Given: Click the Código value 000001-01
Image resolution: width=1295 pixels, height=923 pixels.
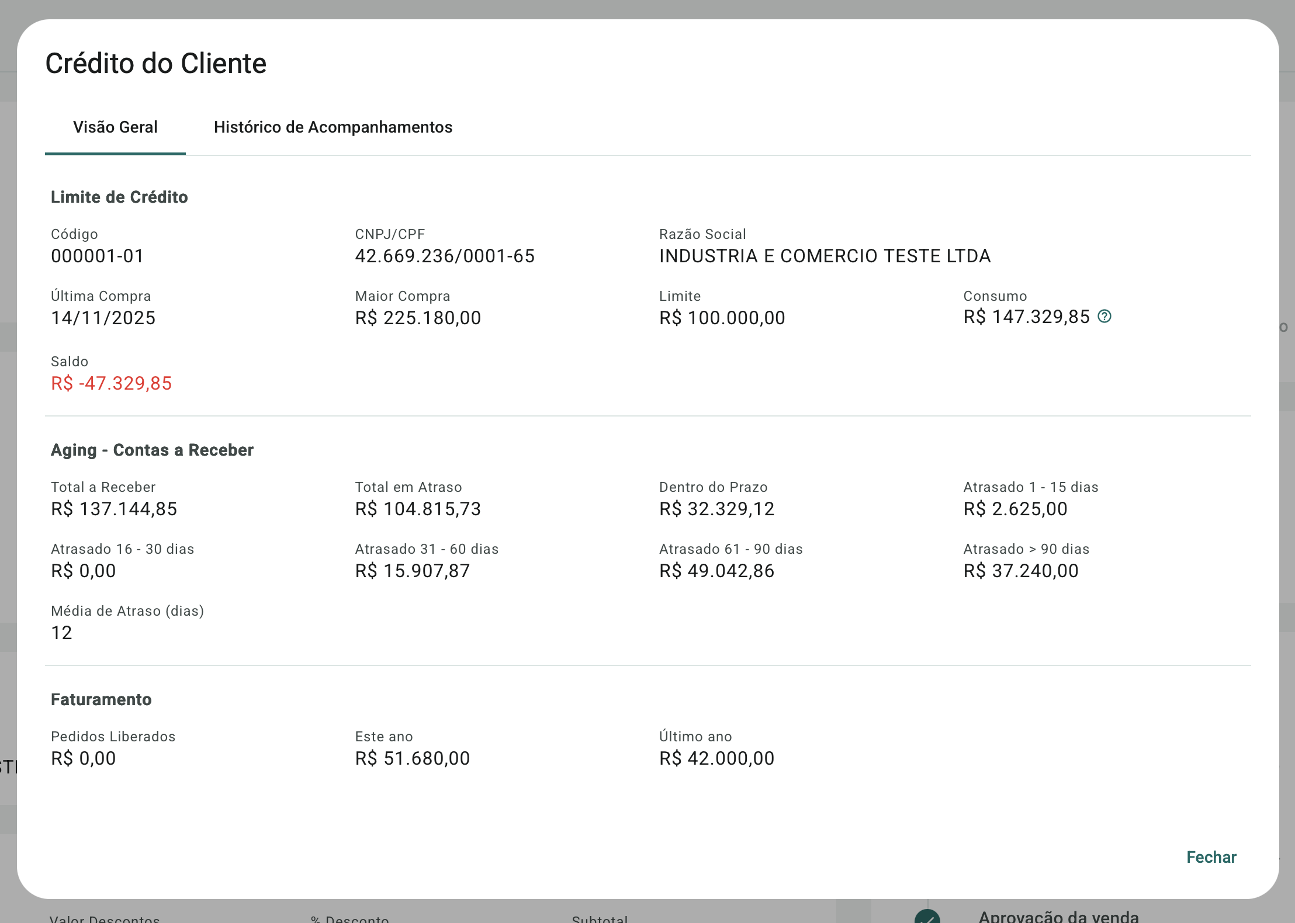Looking at the screenshot, I should click(98, 256).
